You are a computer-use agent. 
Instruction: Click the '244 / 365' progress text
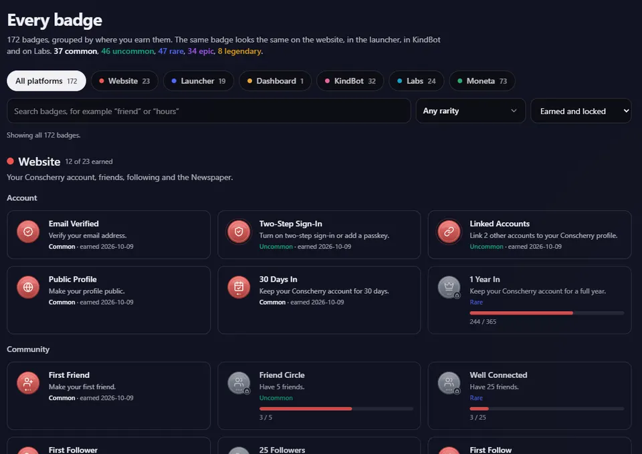click(483, 322)
